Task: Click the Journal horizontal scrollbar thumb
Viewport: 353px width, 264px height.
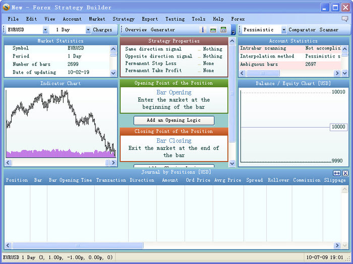Action: pyautogui.click(x=78, y=245)
